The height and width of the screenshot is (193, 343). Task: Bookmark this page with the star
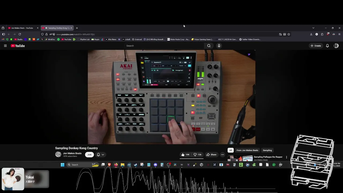tap(289, 34)
